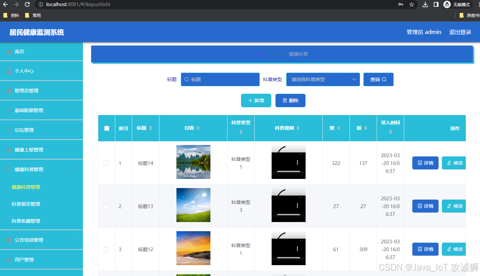This screenshot has height=276, width=480.
Task: Sort table by 封面 column arrows
Action: [198, 128]
